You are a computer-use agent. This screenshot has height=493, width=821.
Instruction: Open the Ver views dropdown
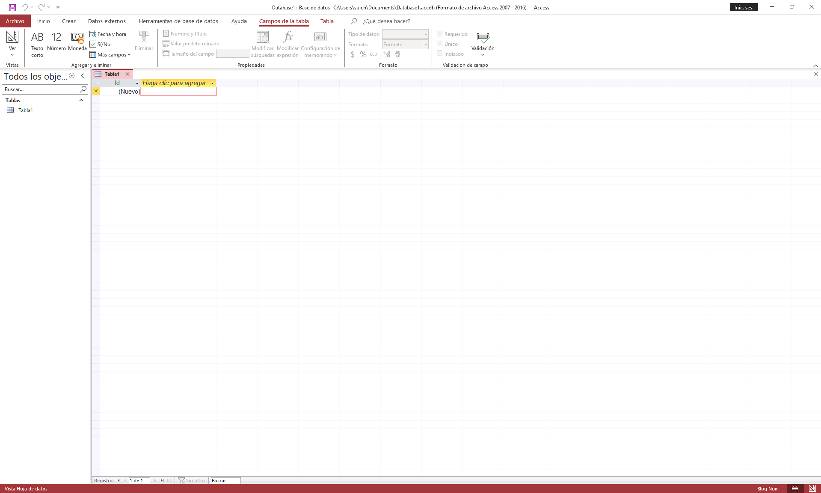point(12,45)
